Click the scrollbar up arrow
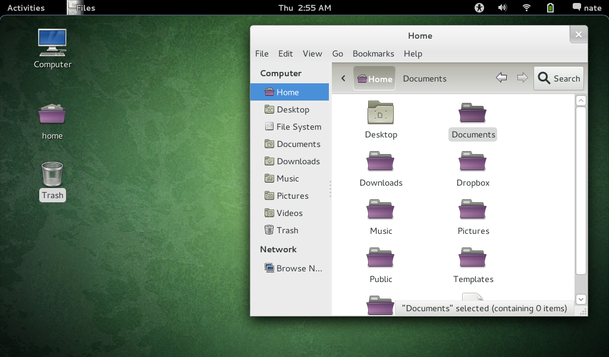The height and width of the screenshot is (357, 609). (x=580, y=101)
